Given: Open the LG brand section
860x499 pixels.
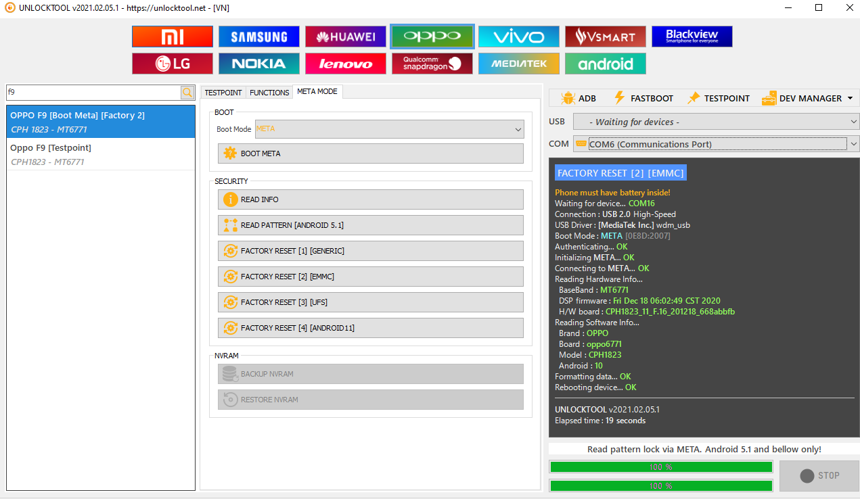Looking at the screenshot, I should [x=173, y=64].
